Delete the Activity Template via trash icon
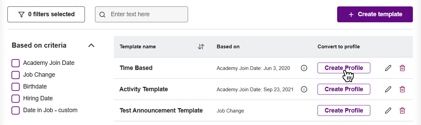This screenshot has height=125, width=421. click(x=402, y=89)
